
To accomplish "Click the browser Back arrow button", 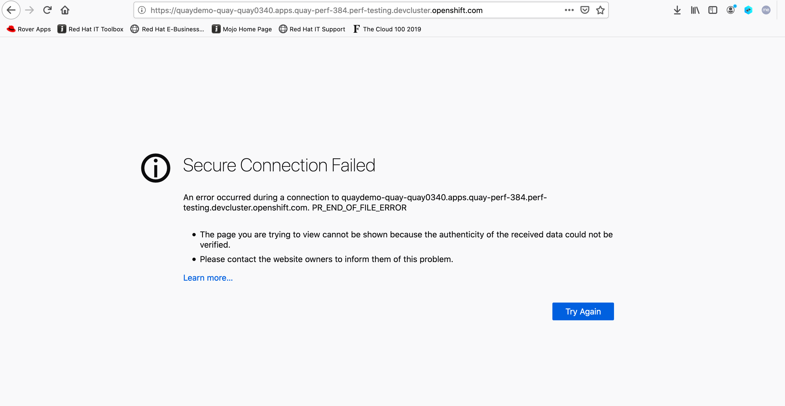I will (x=11, y=10).
